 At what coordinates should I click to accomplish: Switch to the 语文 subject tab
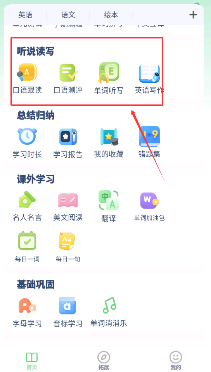[x=68, y=15]
